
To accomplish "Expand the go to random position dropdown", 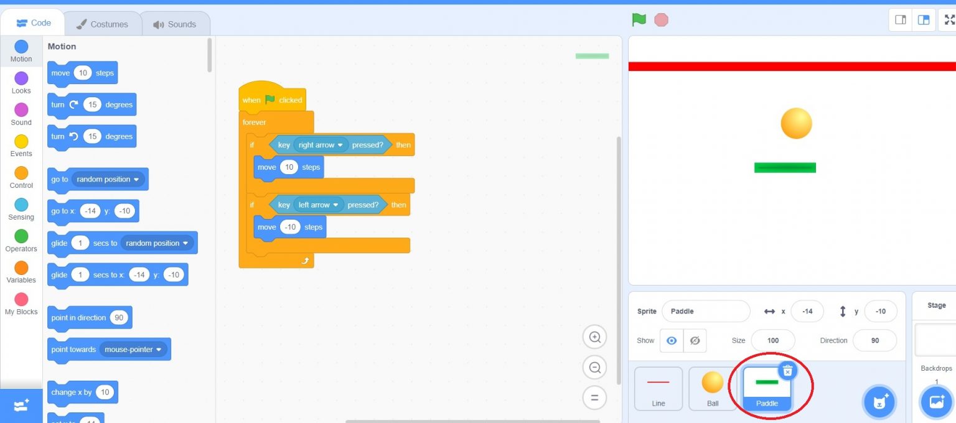I will pyautogui.click(x=136, y=179).
